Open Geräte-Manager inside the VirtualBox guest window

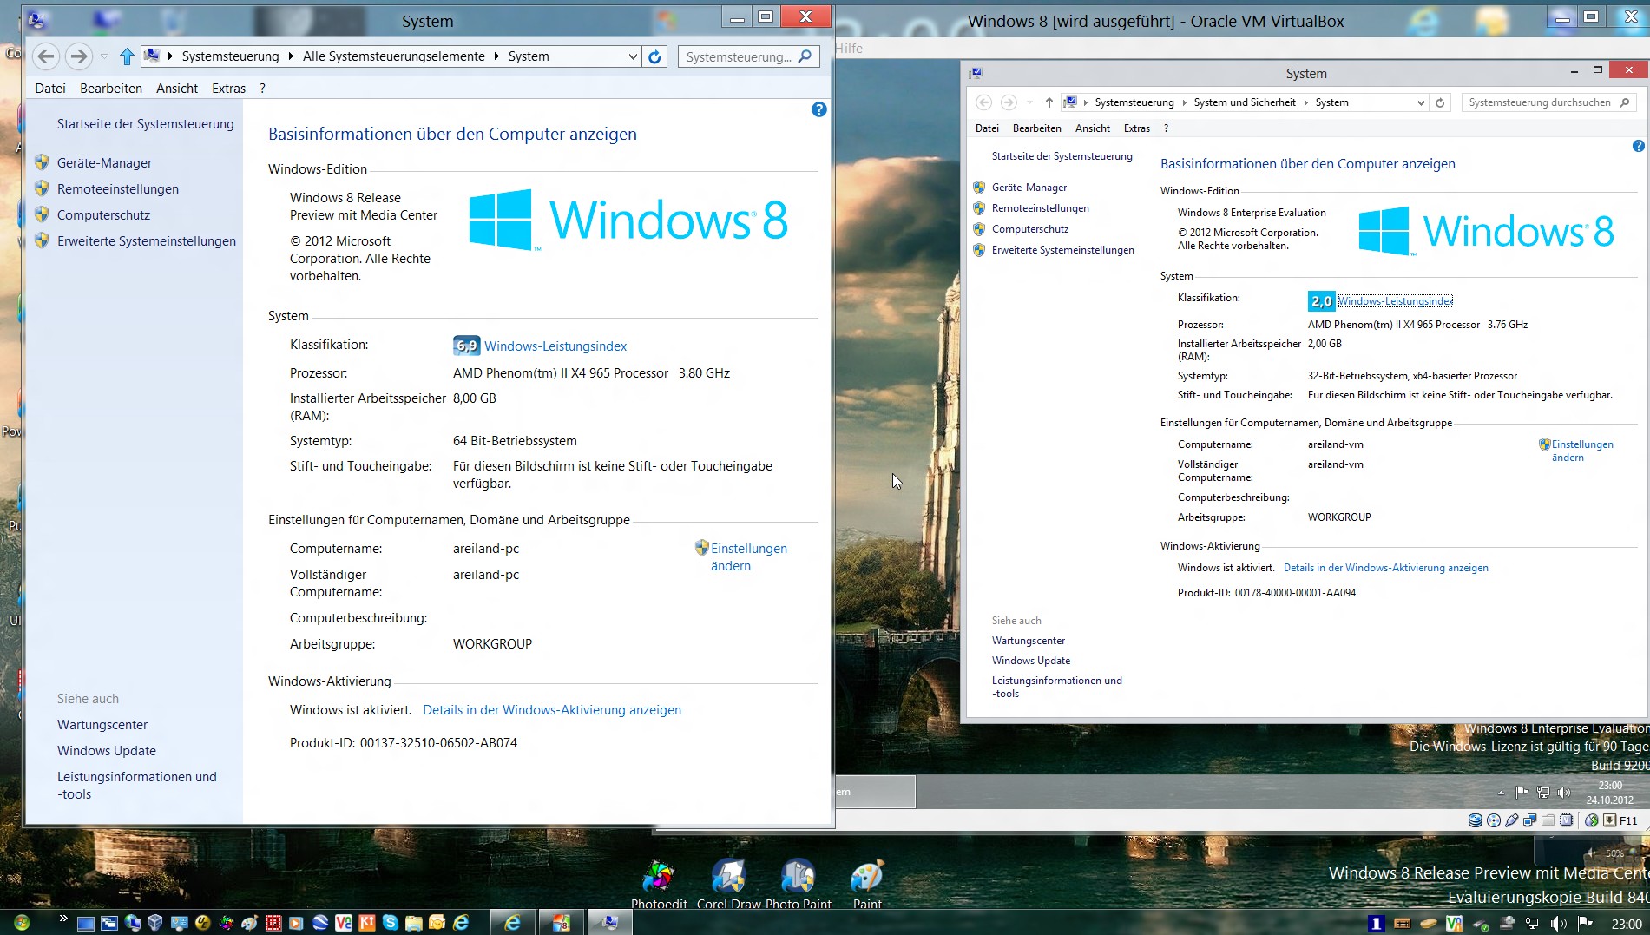click(1029, 188)
